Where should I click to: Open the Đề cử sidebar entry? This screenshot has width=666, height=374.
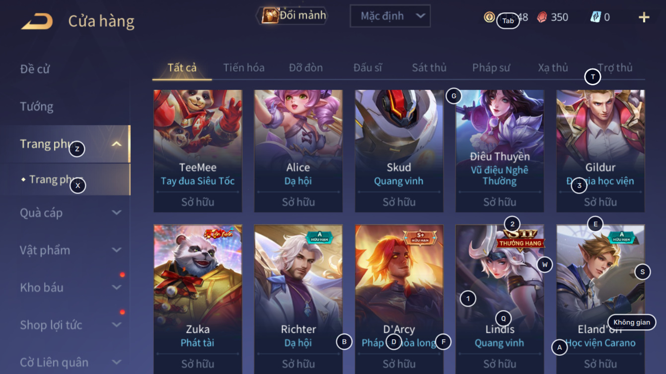click(35, 69)
